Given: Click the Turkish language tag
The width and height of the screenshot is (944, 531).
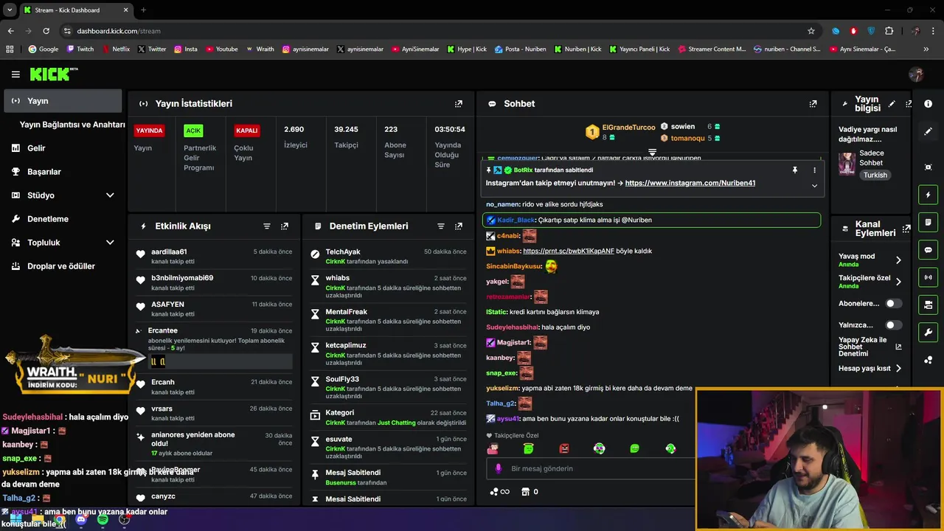Looking at the screenshot, I should [875, 176].
